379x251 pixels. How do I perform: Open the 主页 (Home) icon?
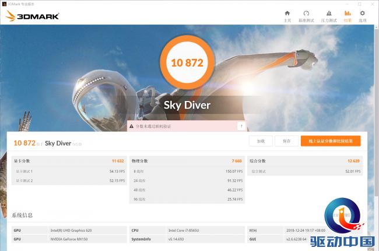tap(287, 15)
